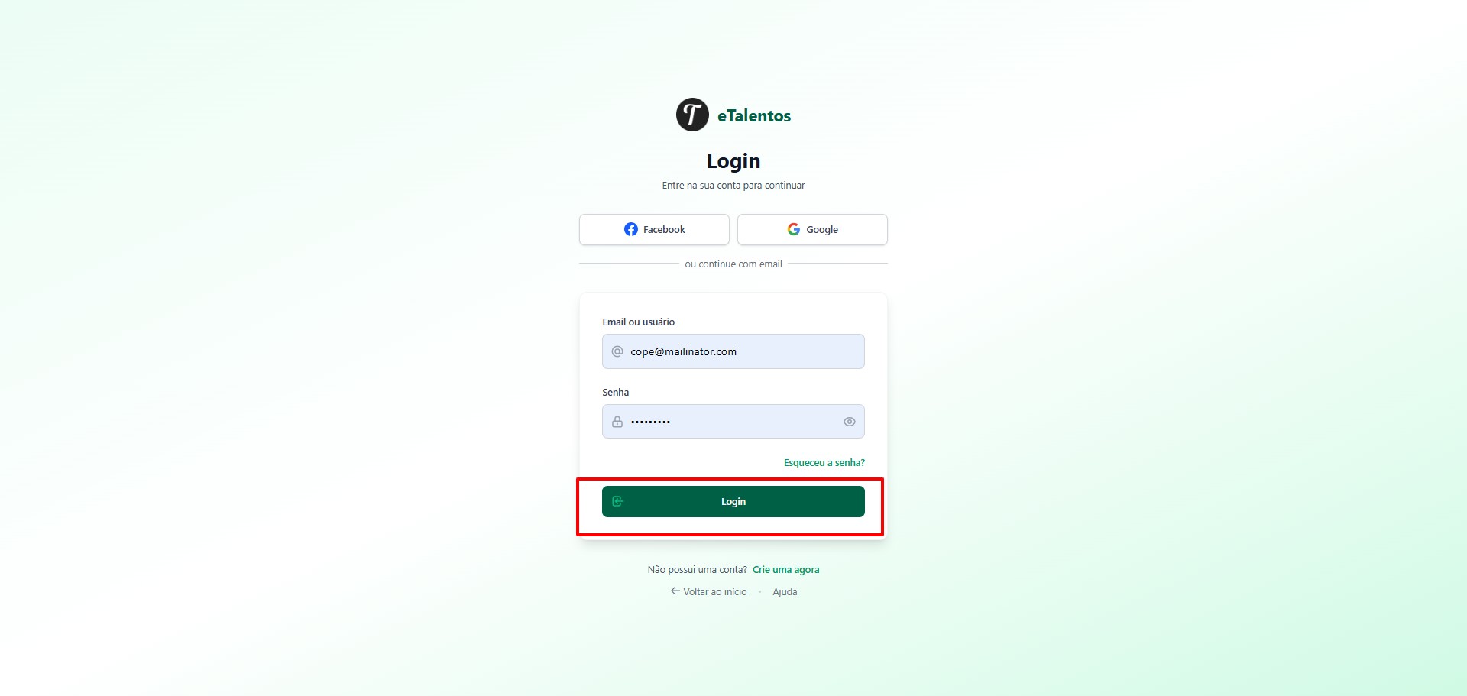Viewport: 1467px width, 696px height.
Task: Open the Esqueceu a senha? link
Action: click(824, 462)
